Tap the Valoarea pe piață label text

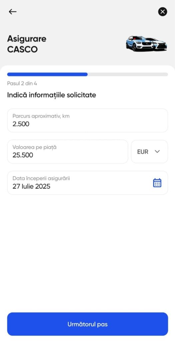pyautogui.click(x=34, y=147)
